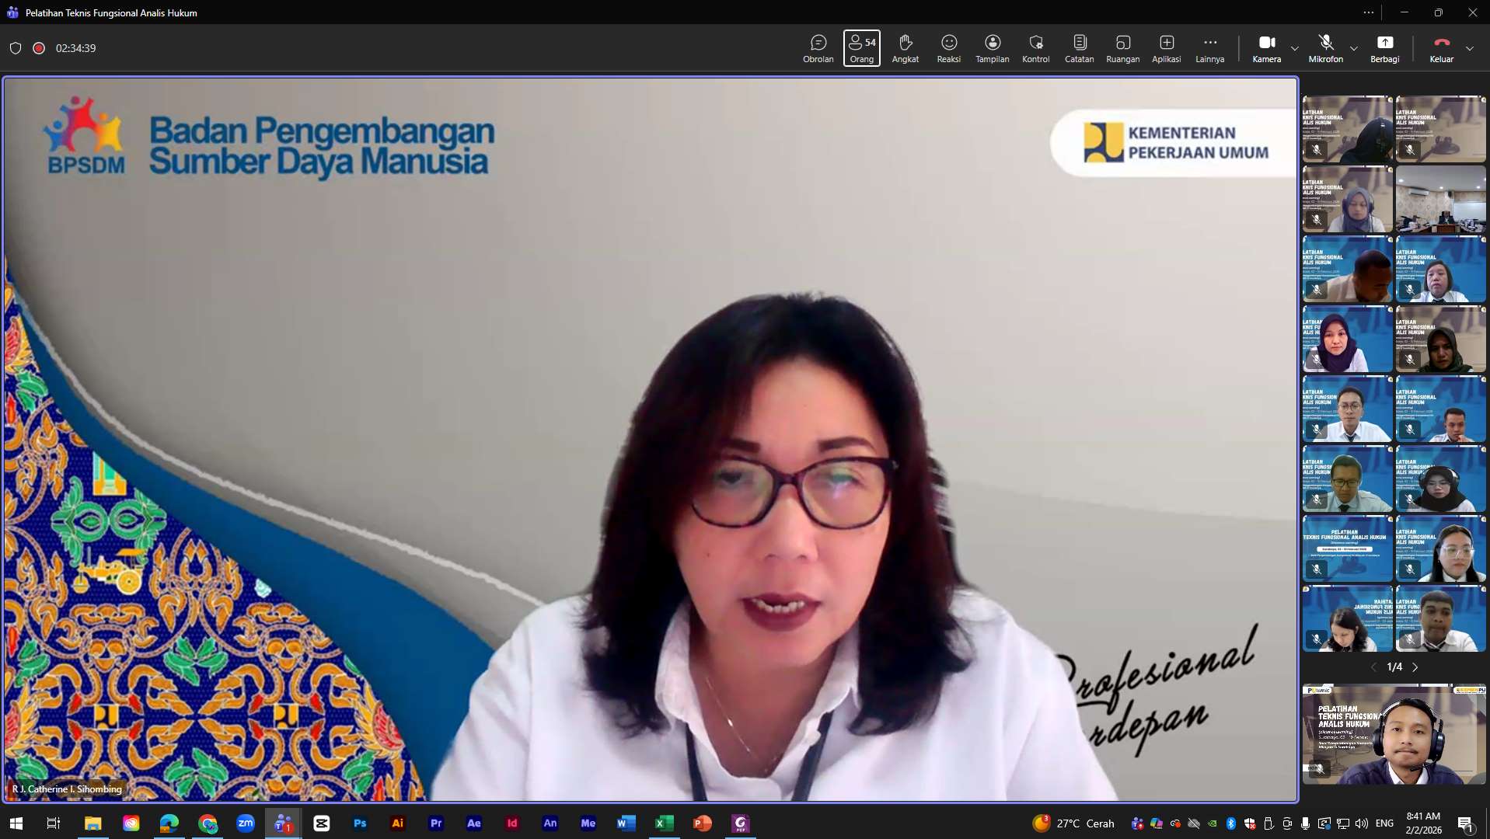
Task: Open the Obrolan chat panel
Action: pos(818,48)
